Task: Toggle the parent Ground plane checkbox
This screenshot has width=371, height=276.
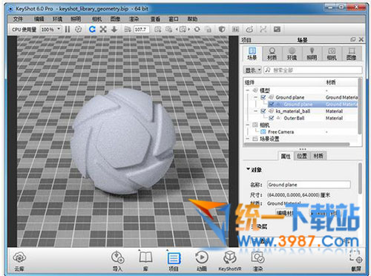Action: point(263,97)
